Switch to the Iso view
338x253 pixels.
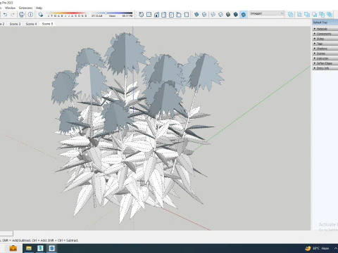[x=141, y=15]
